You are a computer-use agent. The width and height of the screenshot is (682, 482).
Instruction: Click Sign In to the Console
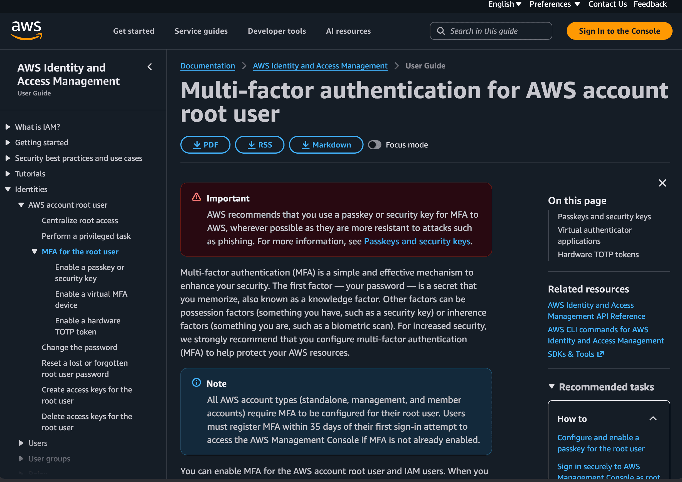tap(619, 31)
